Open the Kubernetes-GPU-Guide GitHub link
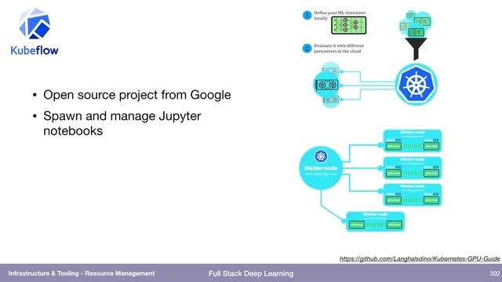The image size is (502, 282). pos(420,258)
